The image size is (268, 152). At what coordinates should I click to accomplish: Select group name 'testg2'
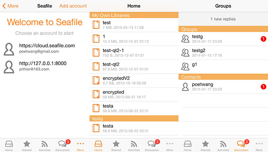coord(199,51)
